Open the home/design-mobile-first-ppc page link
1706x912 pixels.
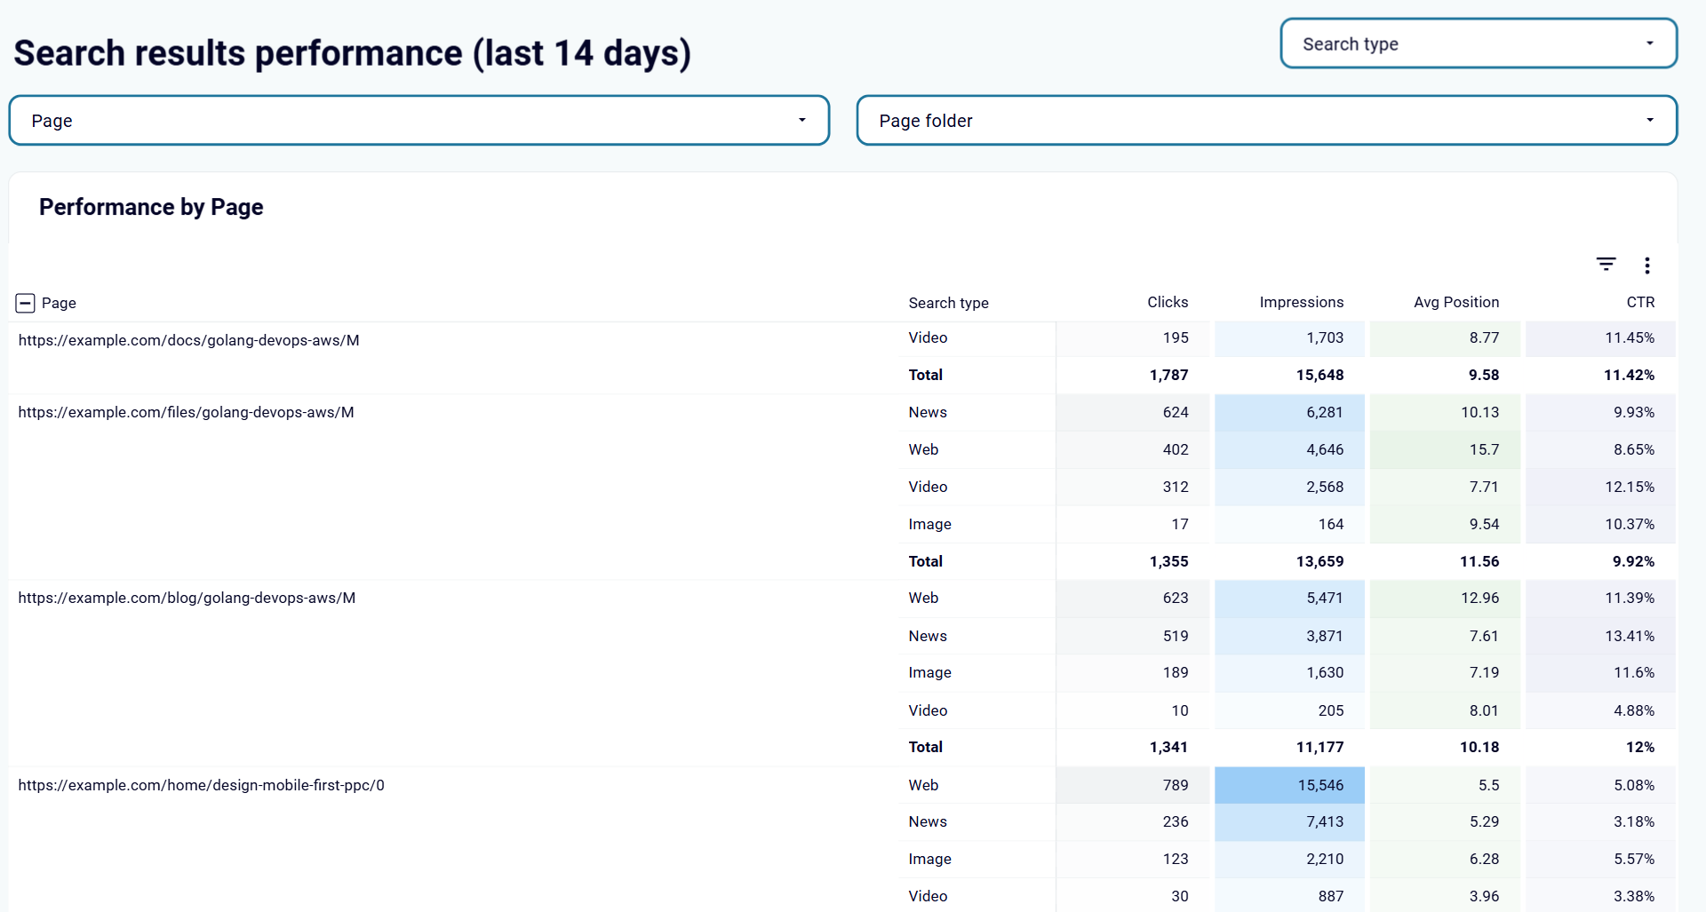pos(202,785)
